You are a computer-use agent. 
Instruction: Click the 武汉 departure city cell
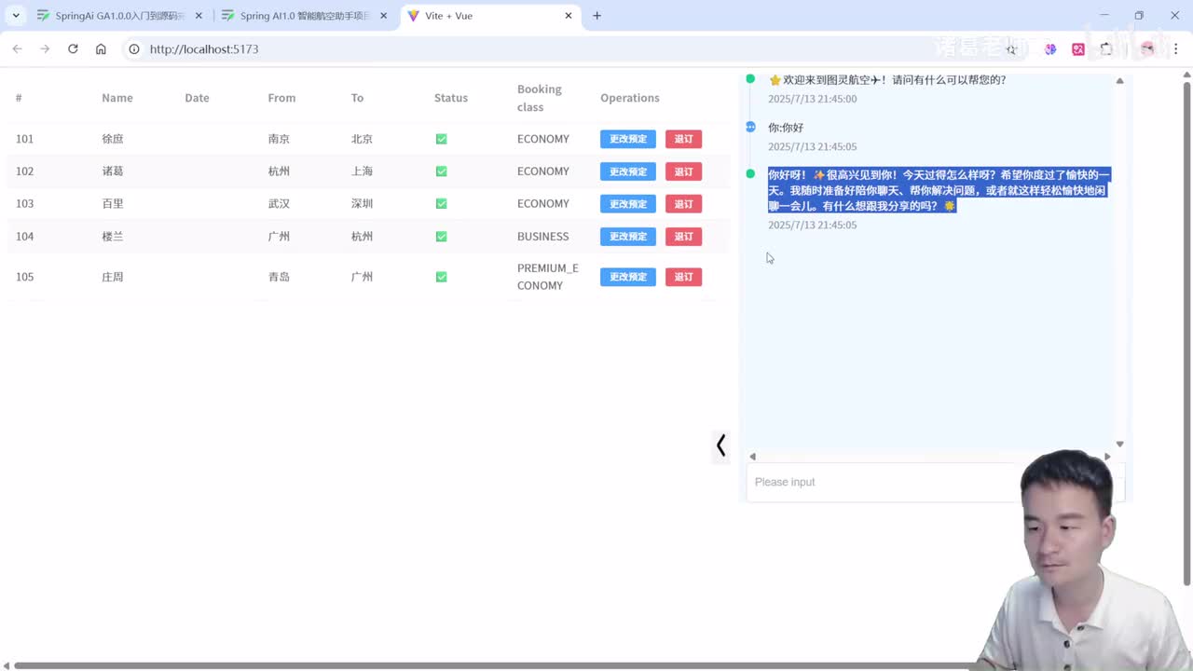coord(279,204)
